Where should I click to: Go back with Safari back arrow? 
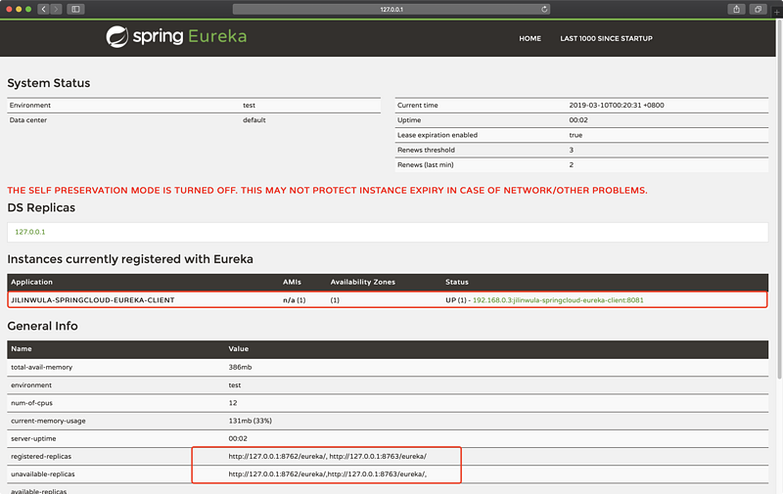pos(43,9)
